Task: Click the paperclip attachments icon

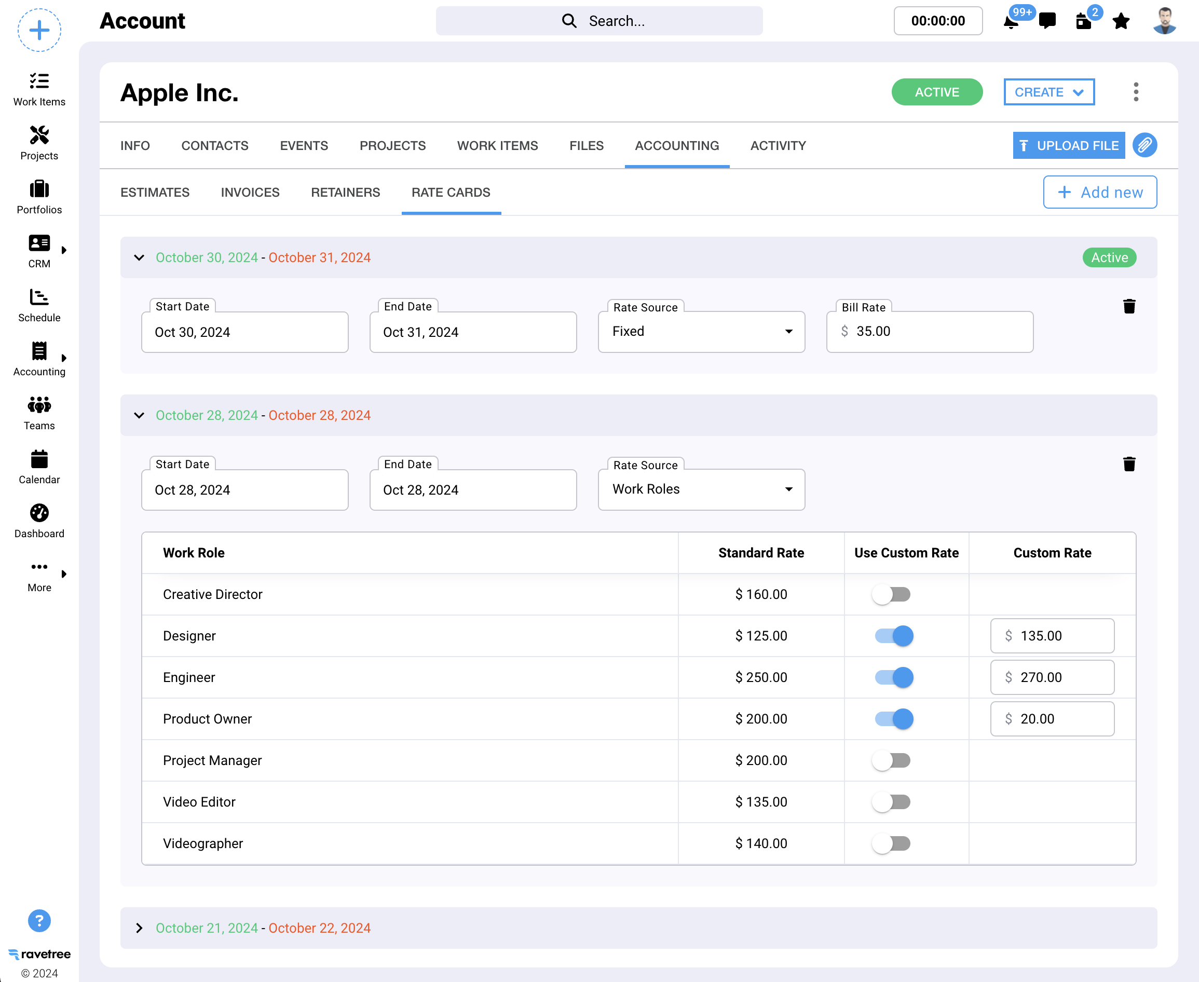Action: (x=1144, y=145)
